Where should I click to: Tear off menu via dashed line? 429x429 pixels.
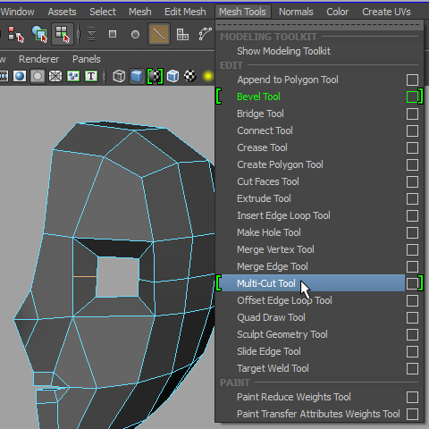point(319,25)
